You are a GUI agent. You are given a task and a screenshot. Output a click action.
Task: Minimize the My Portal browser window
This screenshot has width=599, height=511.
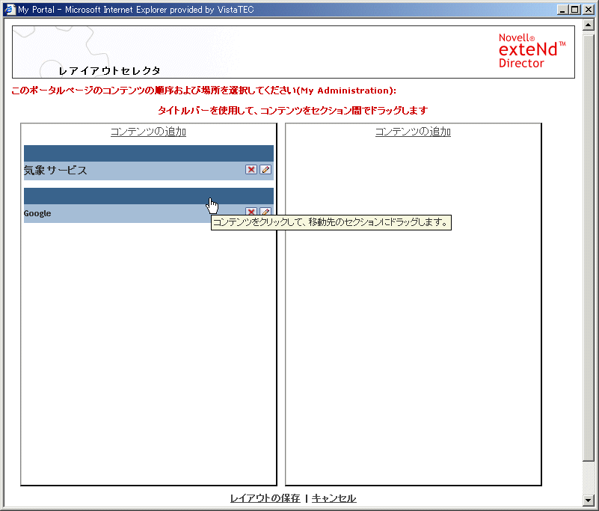[562, 10]
